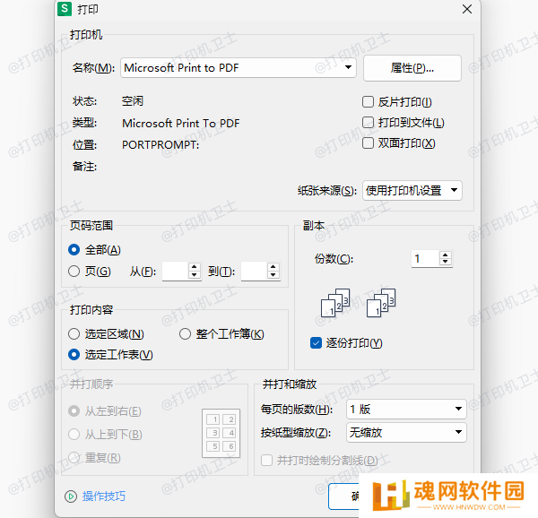Viewport: 538px width, 518px height.
Task: Increase the 从 from-page value
Action: pos(195,267)
